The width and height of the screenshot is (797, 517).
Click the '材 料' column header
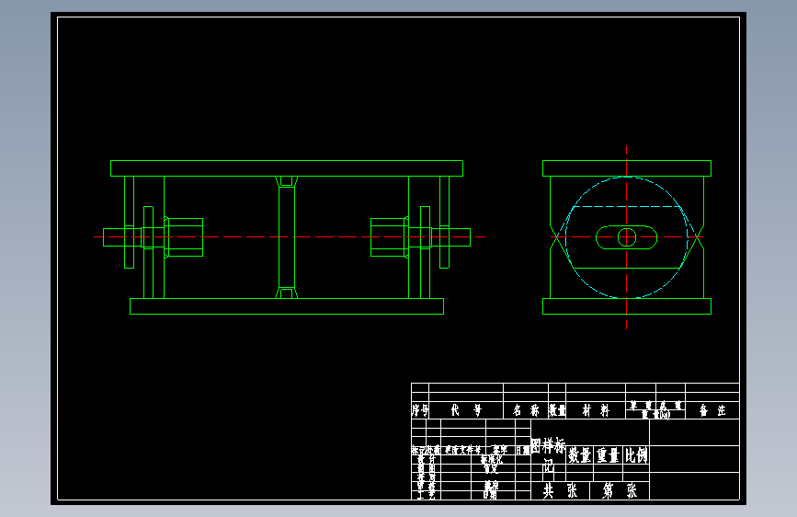pyautogui.click(x=596, y=410)
